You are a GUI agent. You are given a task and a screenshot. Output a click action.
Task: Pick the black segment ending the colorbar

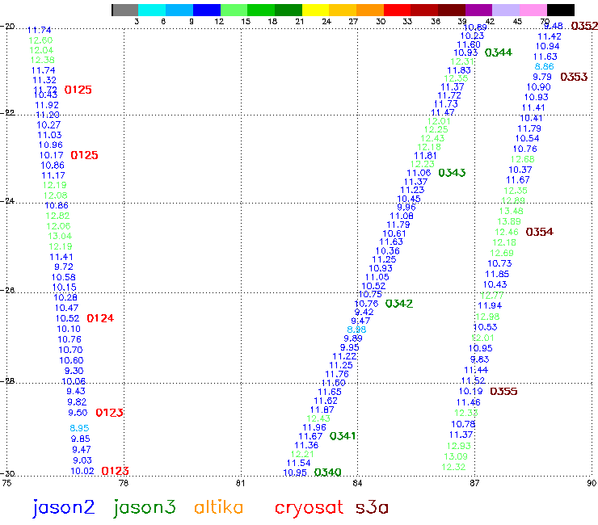pos(561,10)
